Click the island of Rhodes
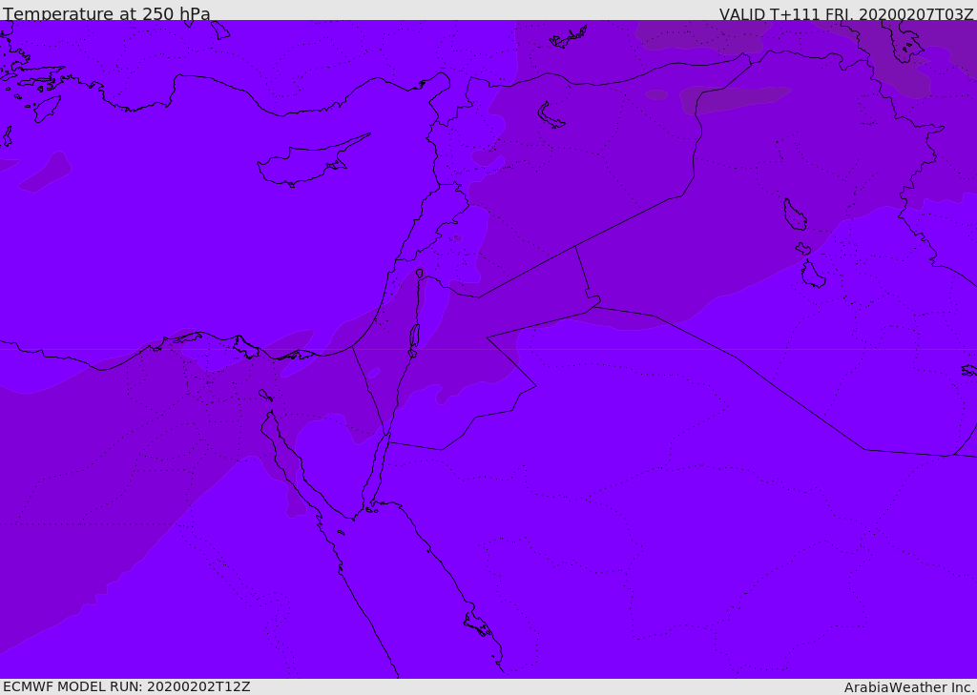Image resolution: width=977 pixels, height=695 pixels. tap(46, 108)
